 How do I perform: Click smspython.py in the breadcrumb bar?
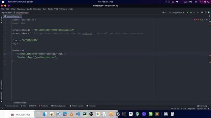click(x=21, y=12)
